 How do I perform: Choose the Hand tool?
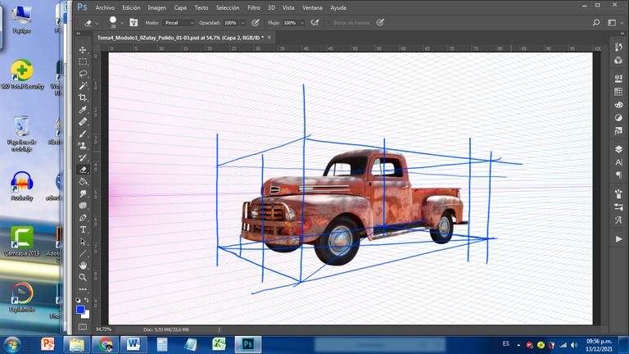point(83,265)
